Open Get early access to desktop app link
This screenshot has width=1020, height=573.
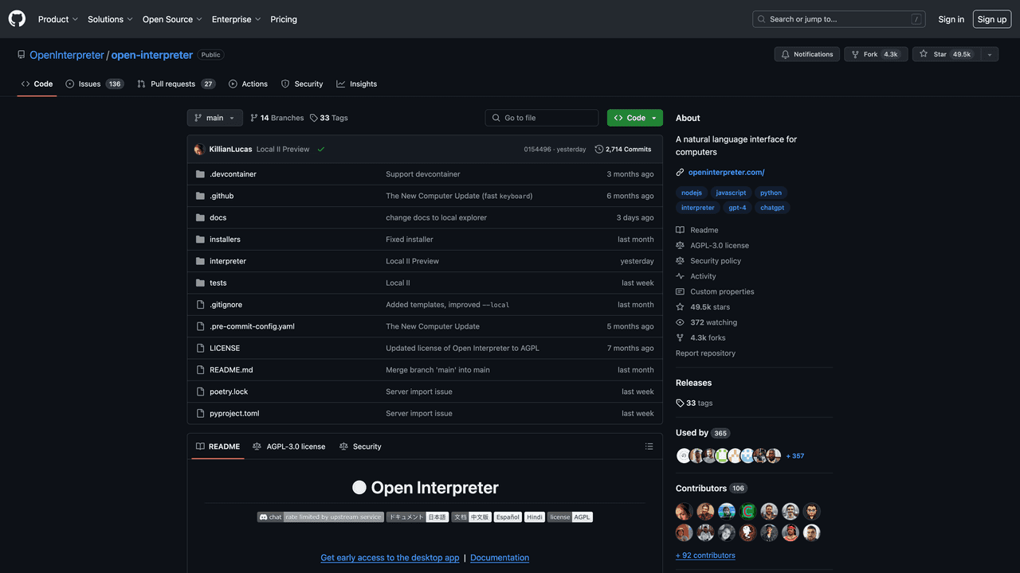[x=390, y=558]
